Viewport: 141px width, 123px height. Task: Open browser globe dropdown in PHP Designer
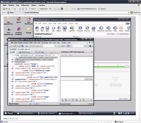coord(92,46)
